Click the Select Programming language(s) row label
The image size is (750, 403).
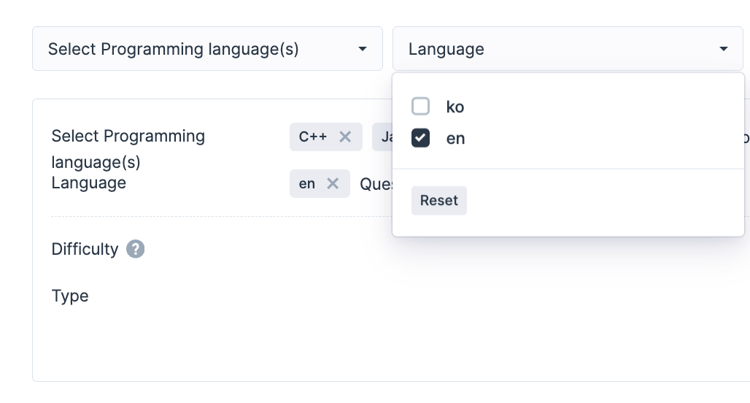(128, 147)
